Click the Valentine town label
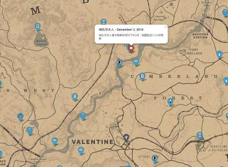 tap(93, 142)
